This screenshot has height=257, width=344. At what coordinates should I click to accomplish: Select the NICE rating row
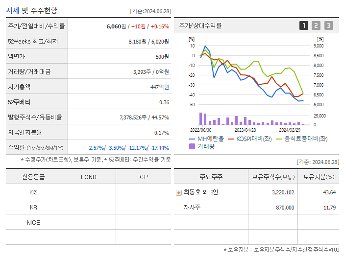coord(88,222)
